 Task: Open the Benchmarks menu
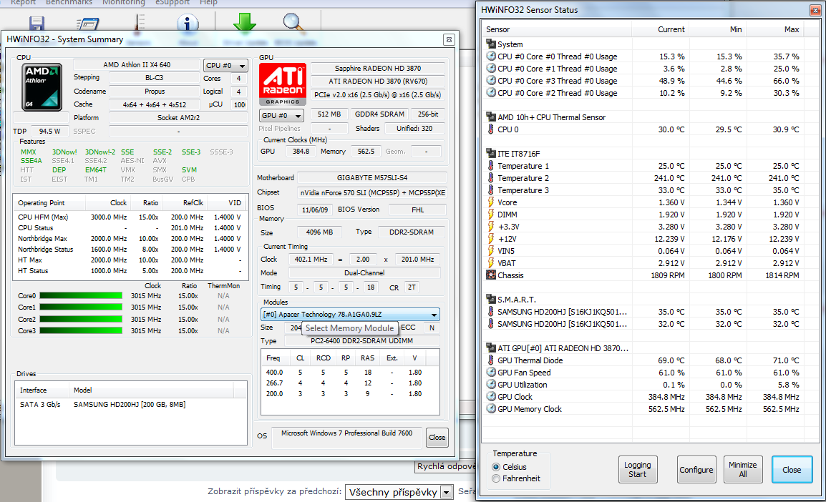click(68, 3)
